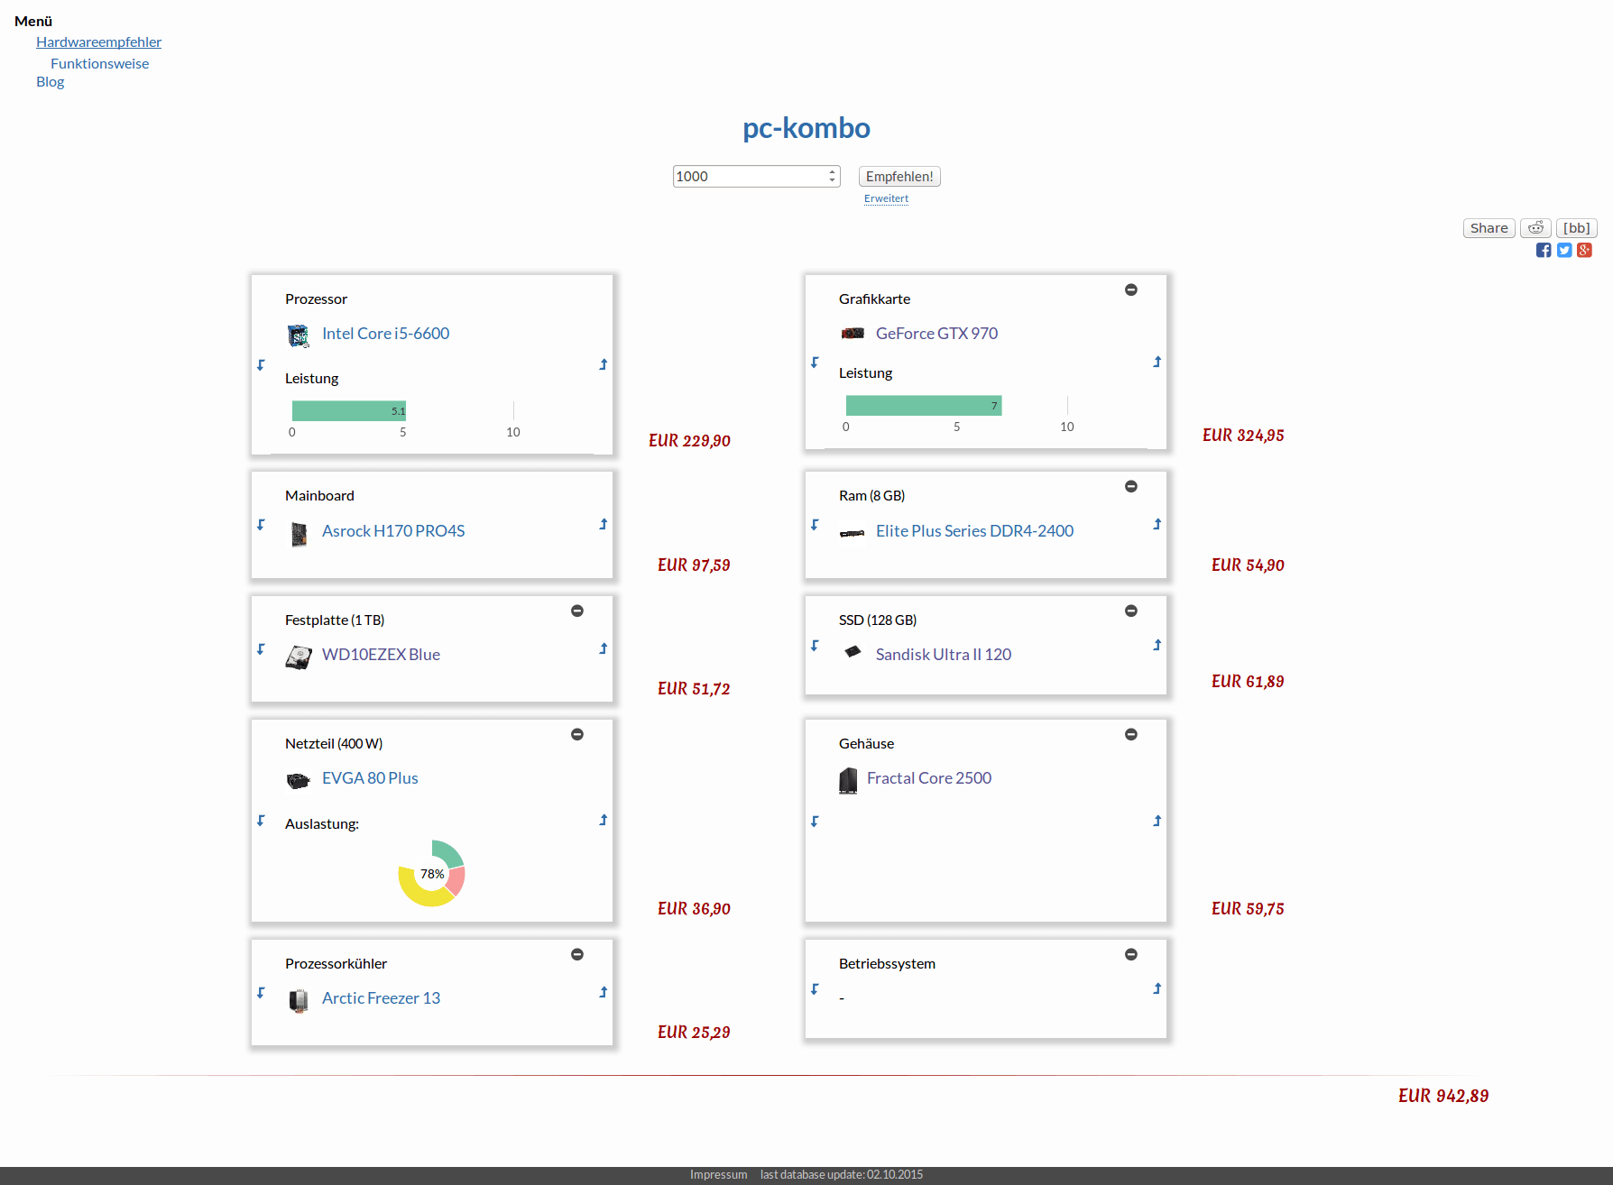Image resolution: width=1613 pixels, height=1185 pixels.
Task: Share the configuration on Twitter
Action: pyautogui.click(x=1564, y=251)
